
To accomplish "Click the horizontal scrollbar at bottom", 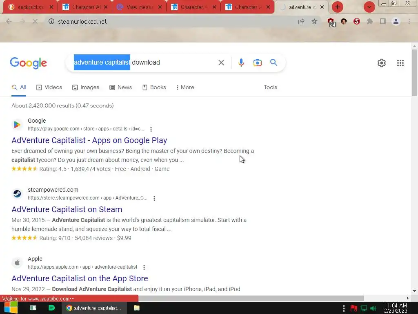I will (251, 298).
